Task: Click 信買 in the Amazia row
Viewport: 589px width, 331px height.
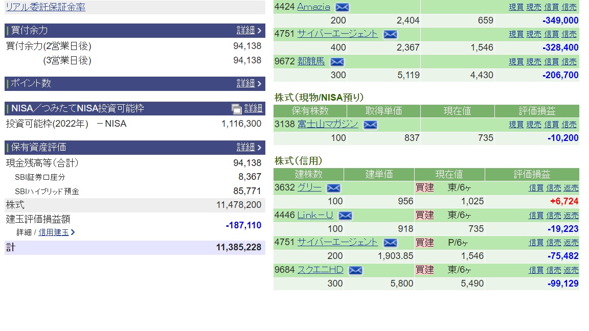Action: [x=552, y=7]
